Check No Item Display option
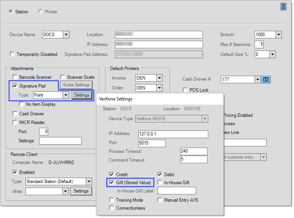This screenshot has width=294, height=218. 21,104
